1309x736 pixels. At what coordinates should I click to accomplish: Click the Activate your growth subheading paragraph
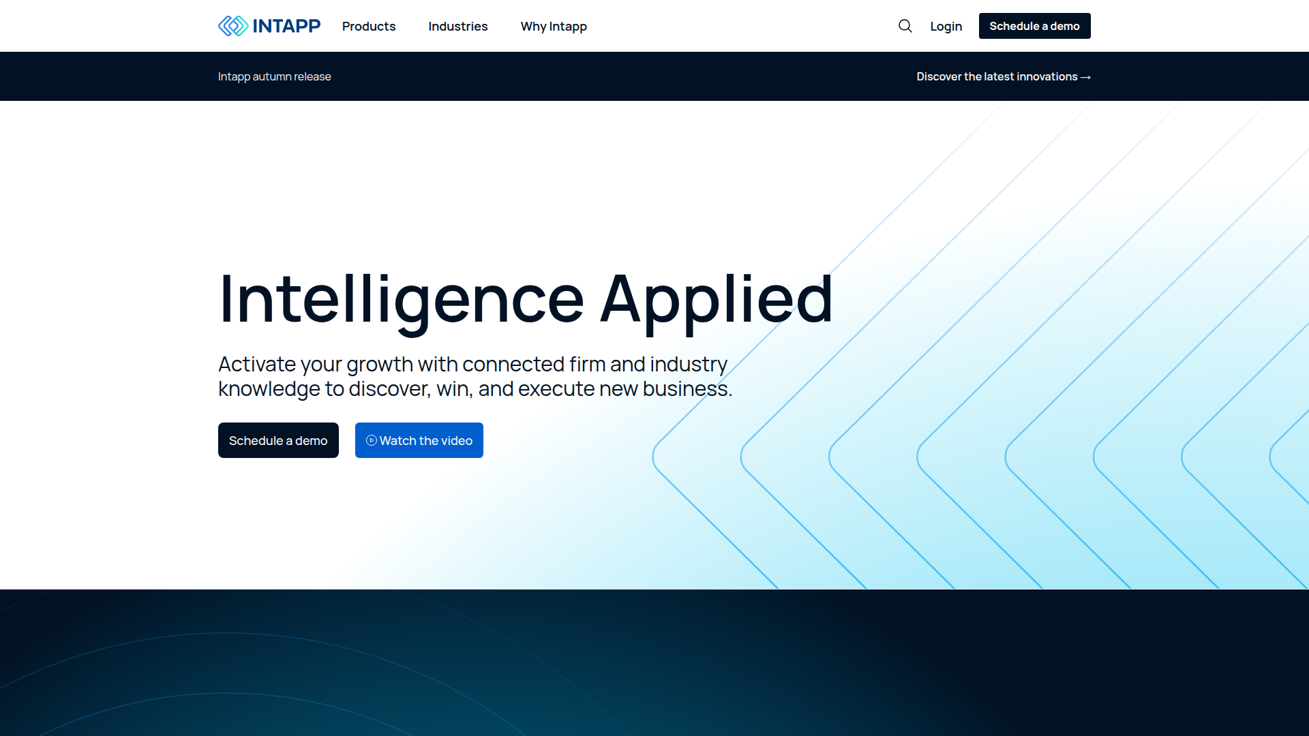pos(475,376)
